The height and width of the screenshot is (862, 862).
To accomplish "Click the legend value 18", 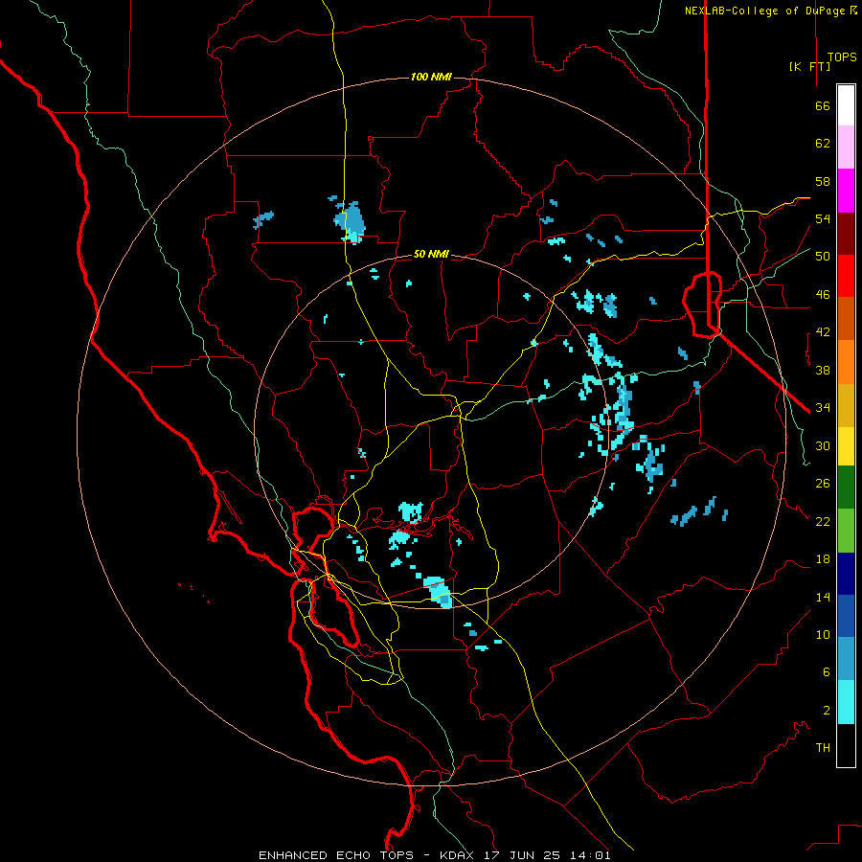I will point(823,559).
